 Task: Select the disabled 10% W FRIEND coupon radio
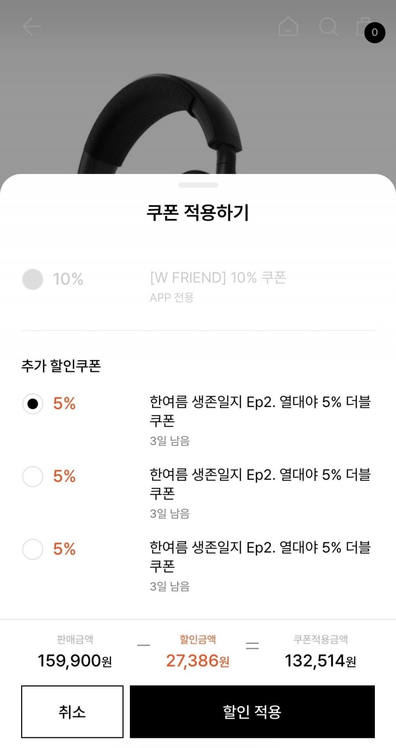[x=33, y=279]
